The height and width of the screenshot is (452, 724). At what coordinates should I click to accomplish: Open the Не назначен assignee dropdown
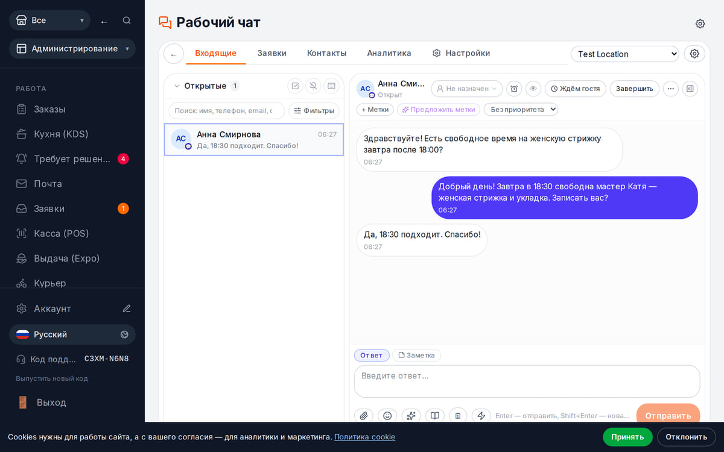467,89
